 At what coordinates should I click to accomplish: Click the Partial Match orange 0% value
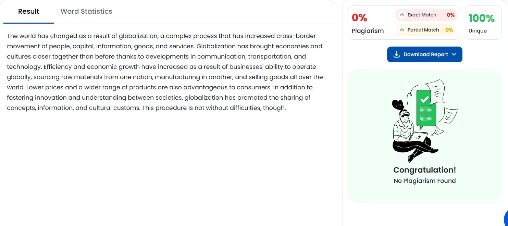449,30
